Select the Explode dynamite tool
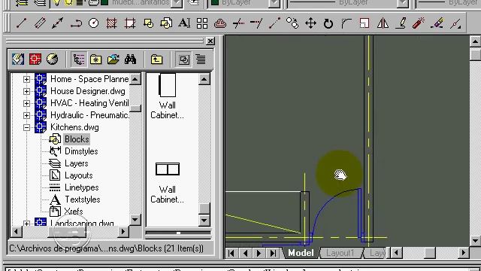The image size is (481, 271). click(x=419, y=23)
